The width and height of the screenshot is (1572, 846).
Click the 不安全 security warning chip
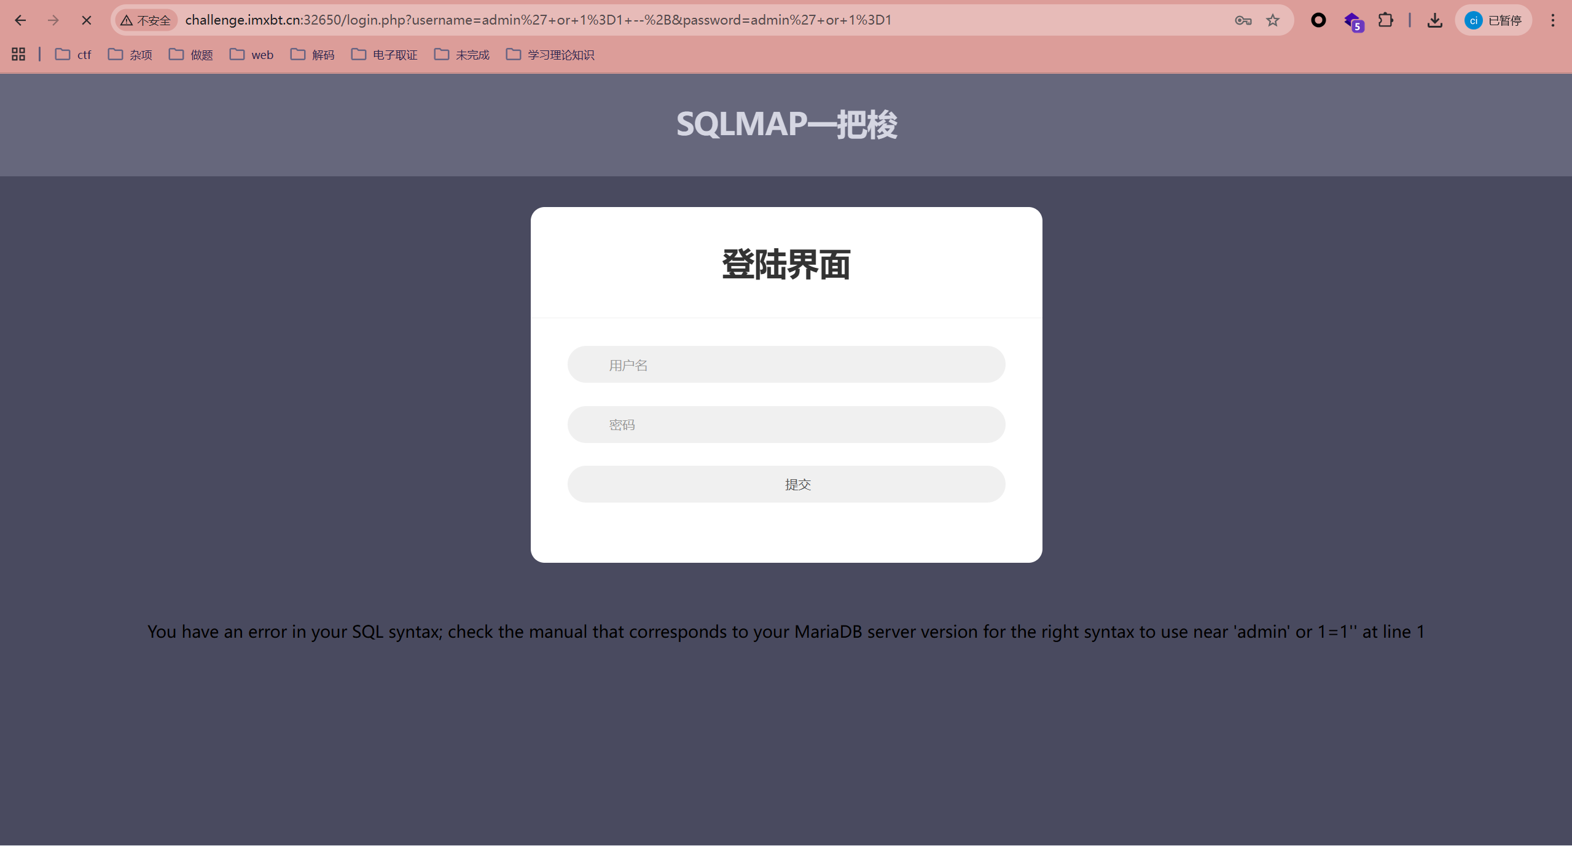click(146, 20)
